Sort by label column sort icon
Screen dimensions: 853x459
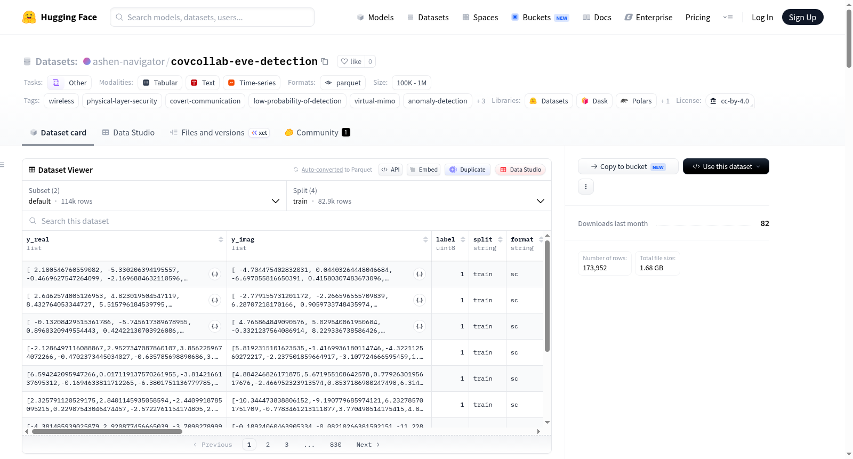(x=463, y=239)
